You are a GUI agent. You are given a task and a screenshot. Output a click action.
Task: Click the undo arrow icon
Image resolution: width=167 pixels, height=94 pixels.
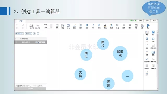click(17, 26)
